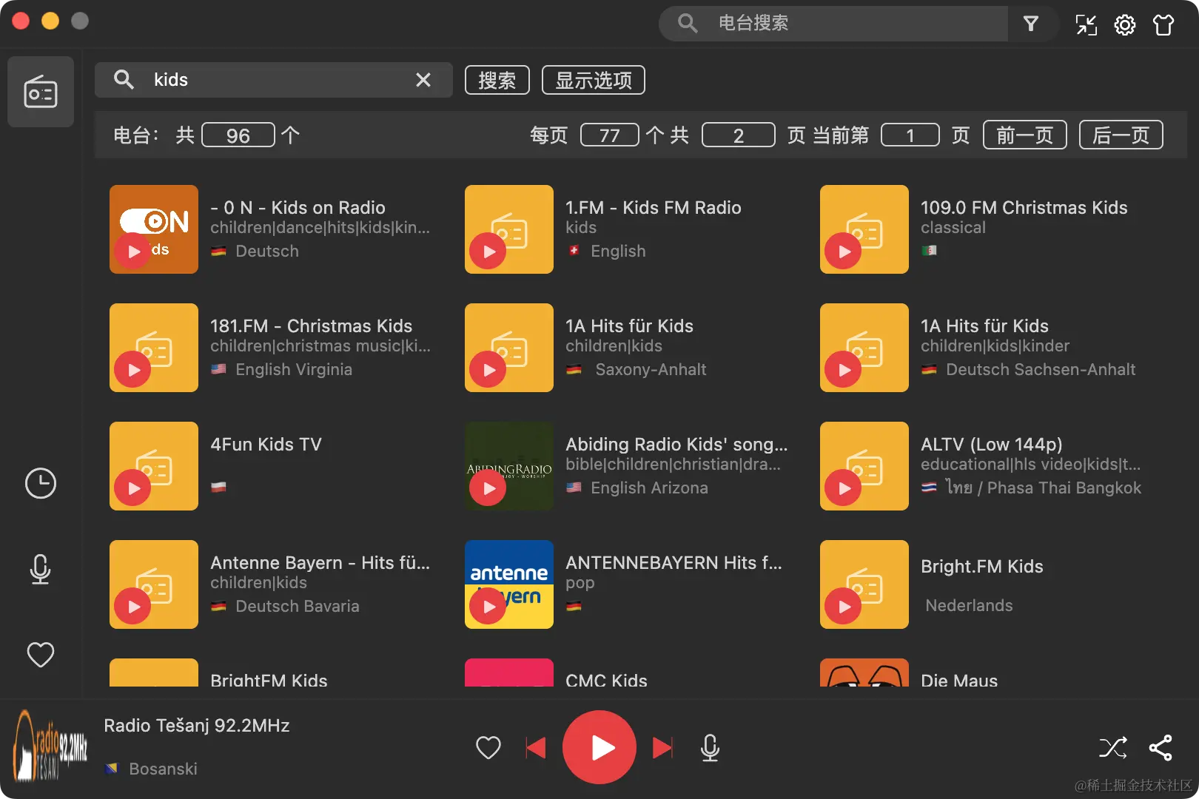
Task: Open settings gear icon
Action: (1125, 24)
